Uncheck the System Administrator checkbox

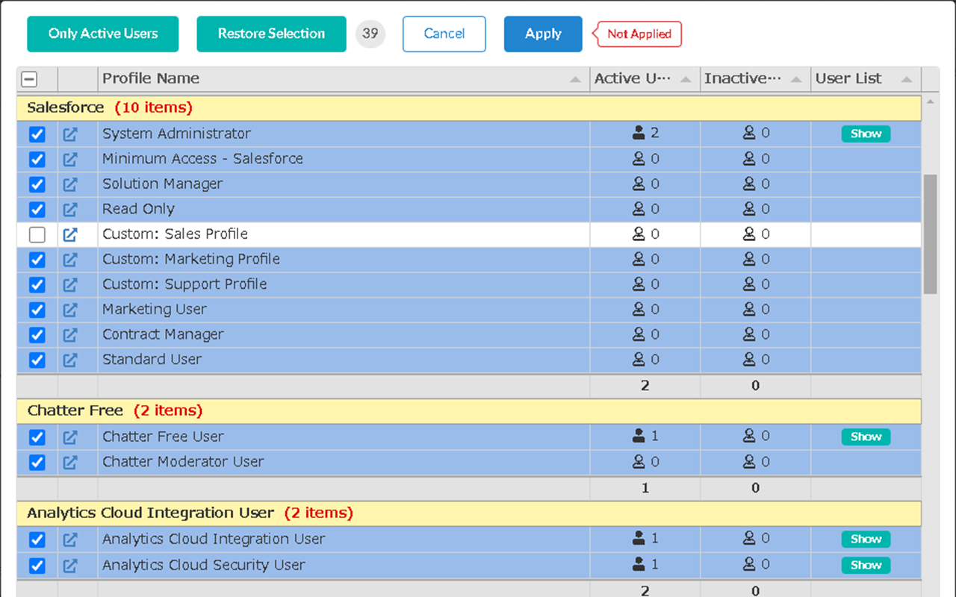pos(37,134)
